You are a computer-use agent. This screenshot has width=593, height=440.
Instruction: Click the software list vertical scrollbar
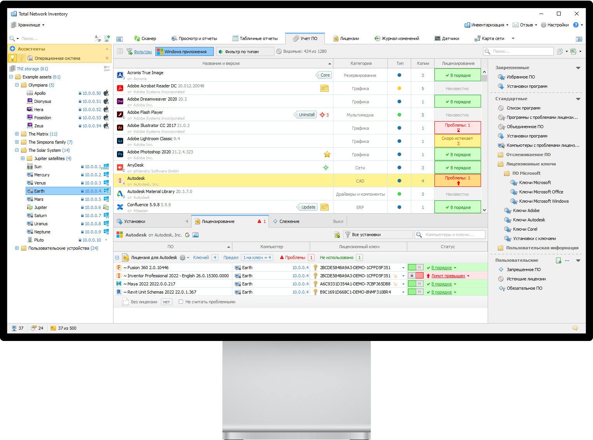click(x=484, y=142)
